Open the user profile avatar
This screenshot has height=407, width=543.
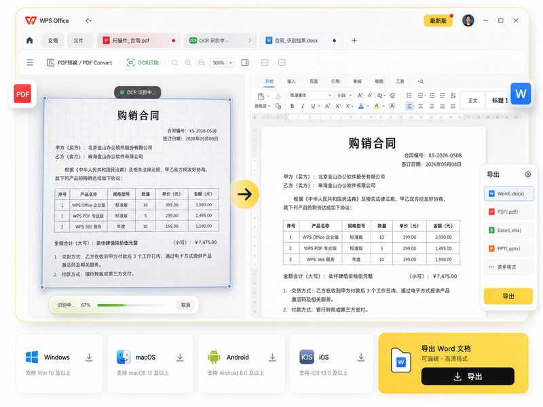[x=468, y=20]
